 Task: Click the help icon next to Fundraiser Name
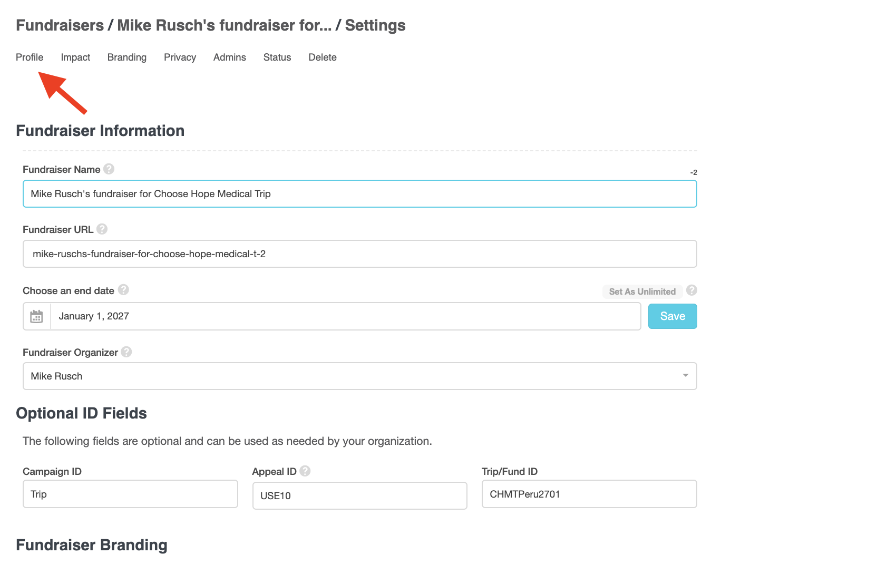(109, 169)
